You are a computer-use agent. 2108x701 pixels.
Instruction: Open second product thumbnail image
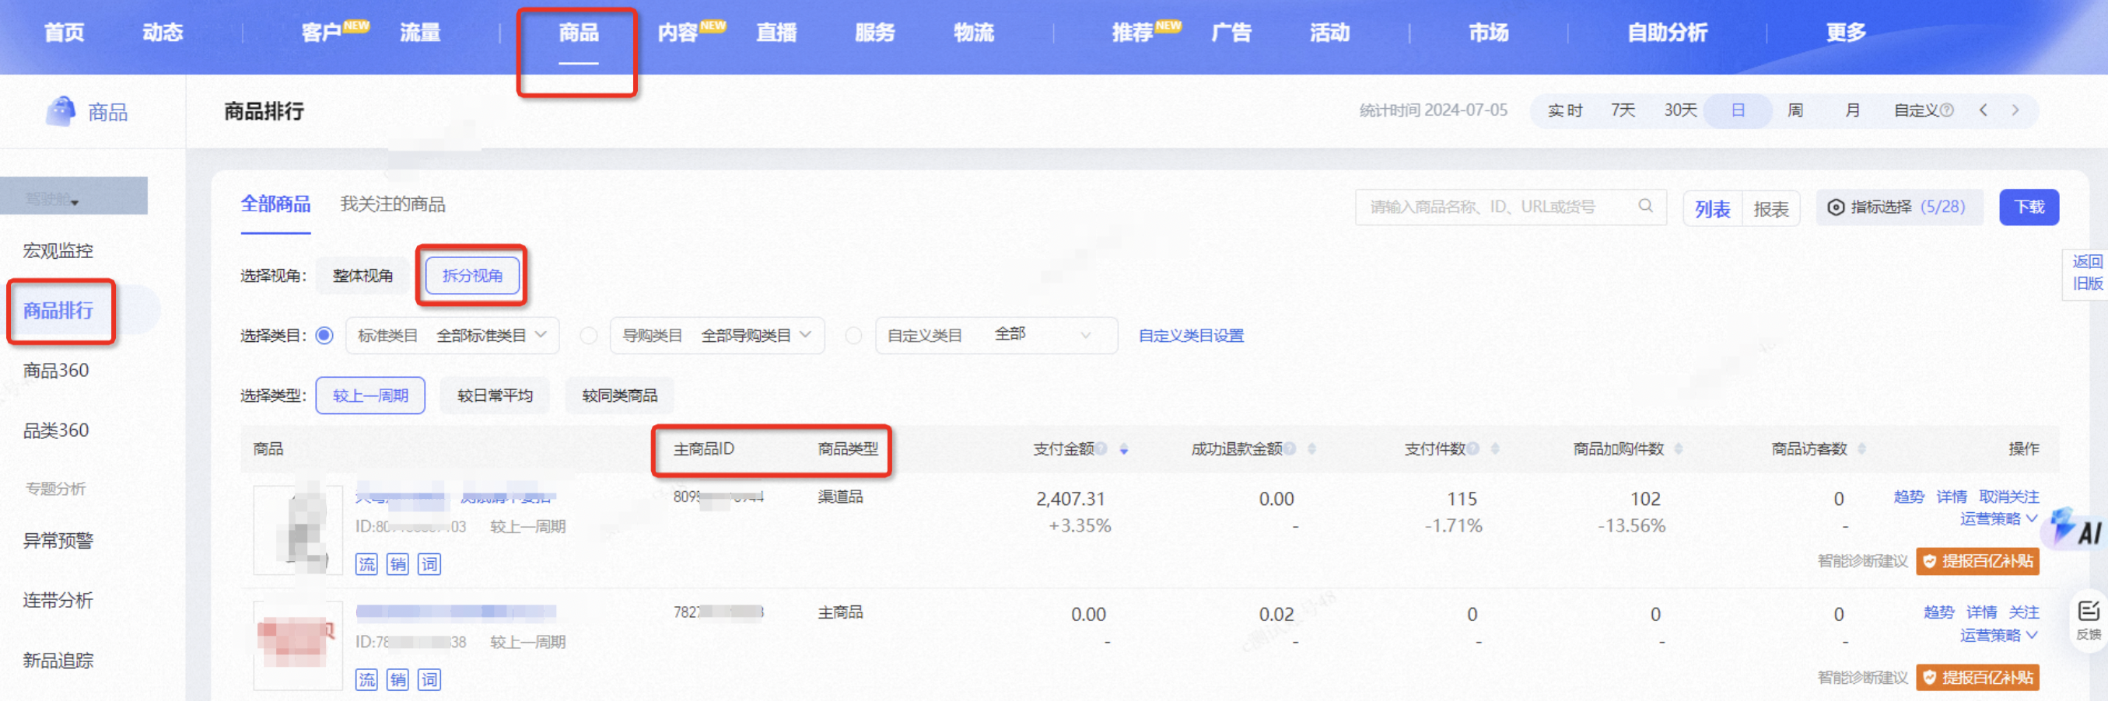(298, 644)
